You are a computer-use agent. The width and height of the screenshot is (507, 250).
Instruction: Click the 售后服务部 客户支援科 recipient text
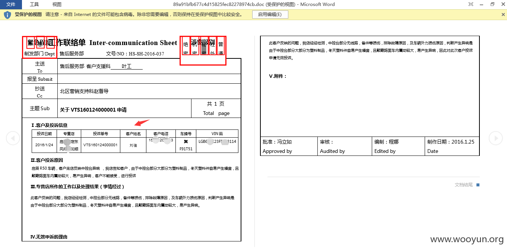(x=85, y=66)
